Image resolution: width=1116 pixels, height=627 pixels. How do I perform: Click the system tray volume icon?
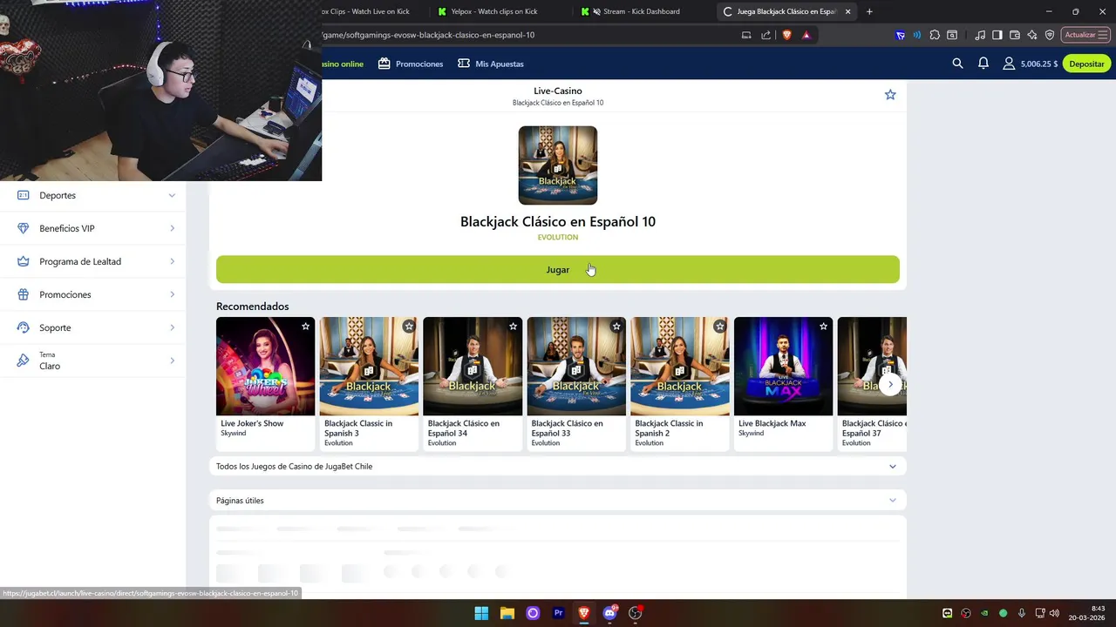pyautogui.click(x=1054, y=613)
